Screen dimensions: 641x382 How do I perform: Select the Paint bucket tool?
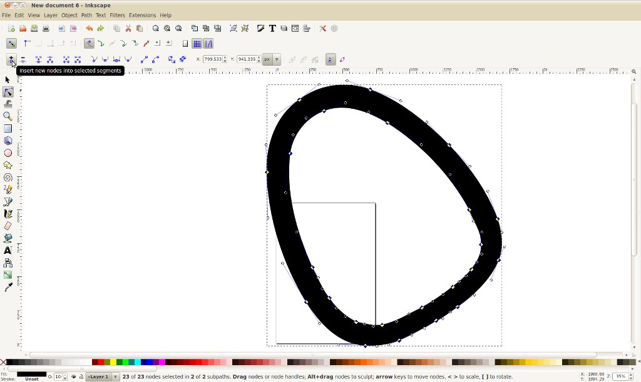pos(8,238)
